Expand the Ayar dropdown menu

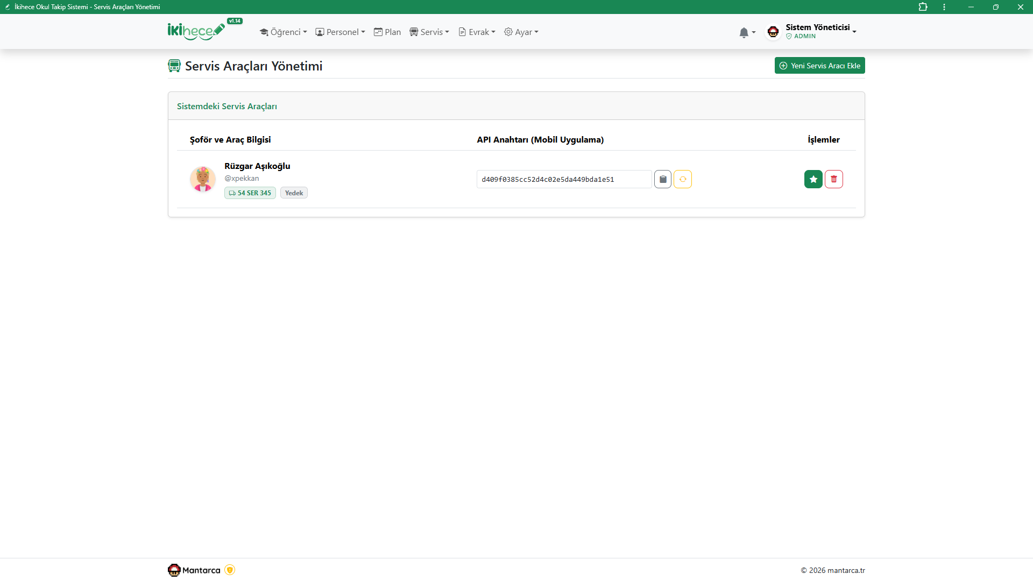(521, 32)
